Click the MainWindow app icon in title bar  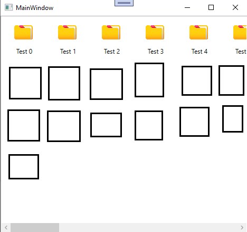pos(8,7)
